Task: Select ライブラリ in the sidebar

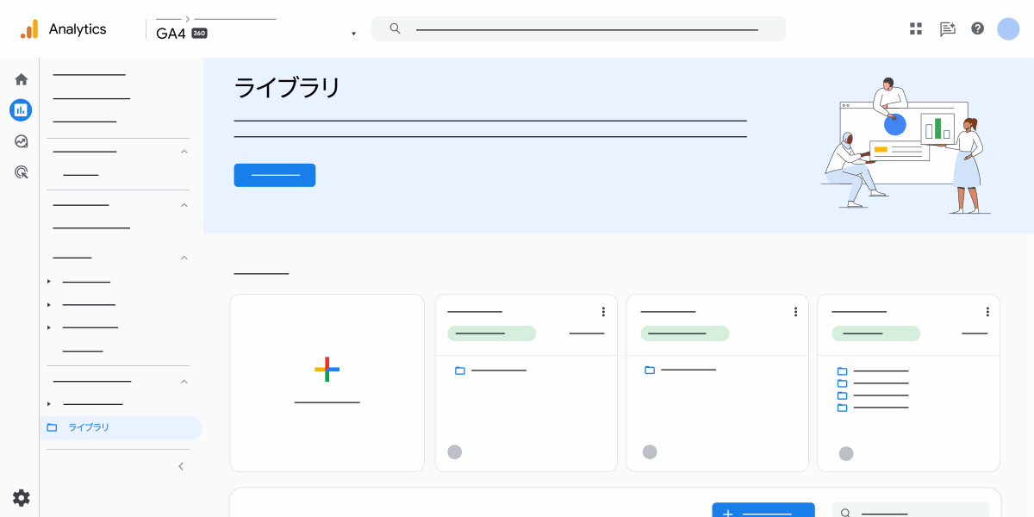Action: [89, 427]
